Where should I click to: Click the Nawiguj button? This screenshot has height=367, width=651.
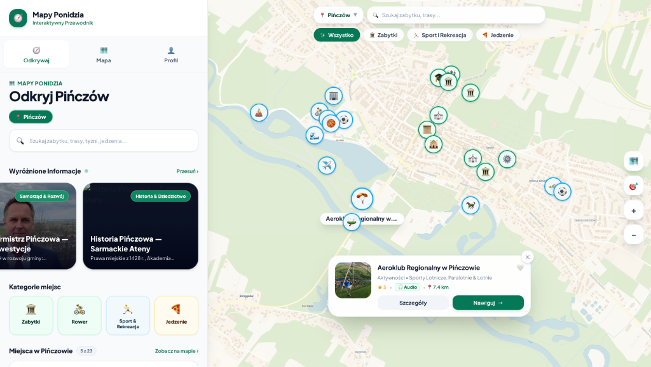[x=488, y=303]
